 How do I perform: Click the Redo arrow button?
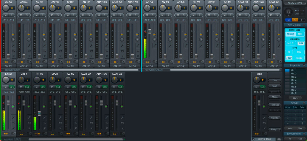pos(302,12)
